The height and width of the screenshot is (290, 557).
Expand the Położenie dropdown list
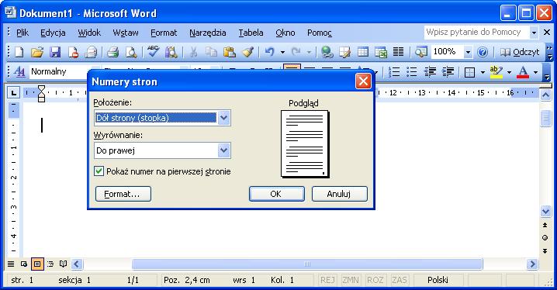pos(223,118)
